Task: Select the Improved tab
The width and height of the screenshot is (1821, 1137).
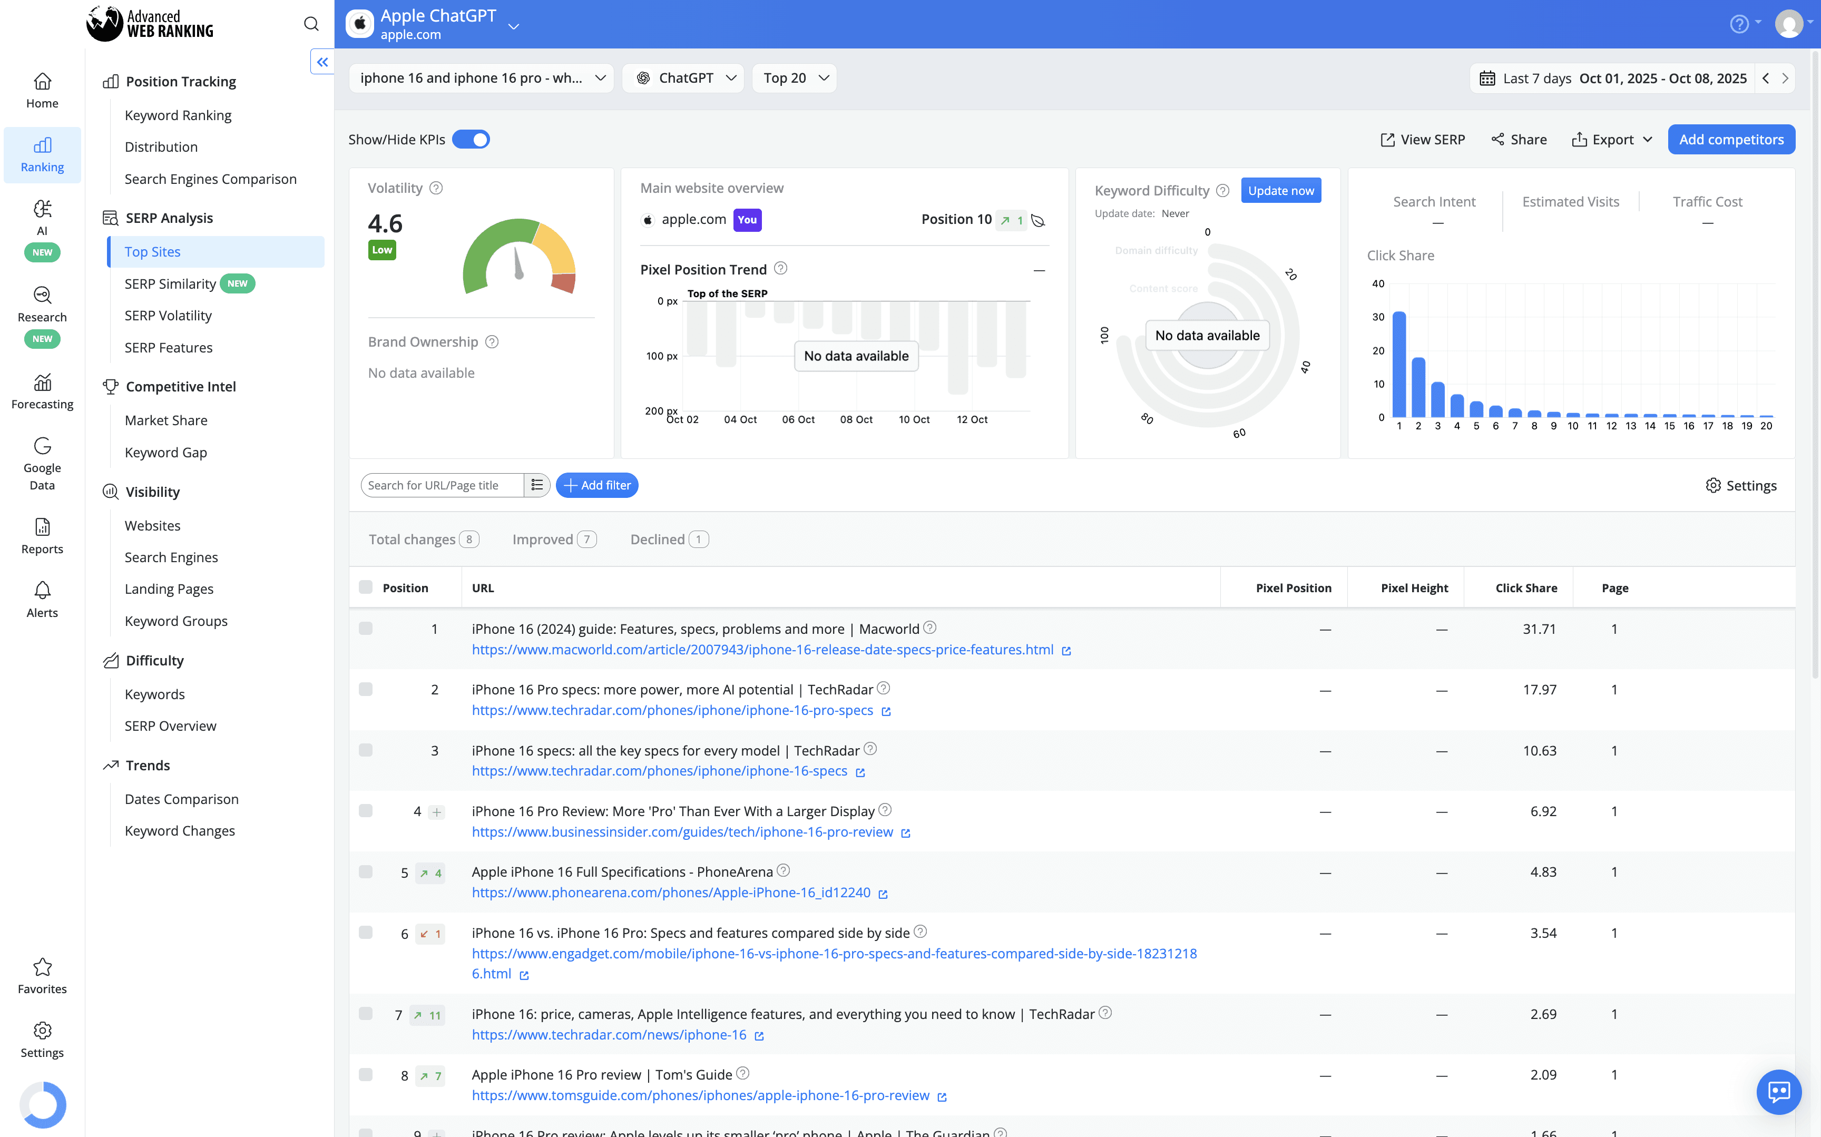Action: [555, 539]
